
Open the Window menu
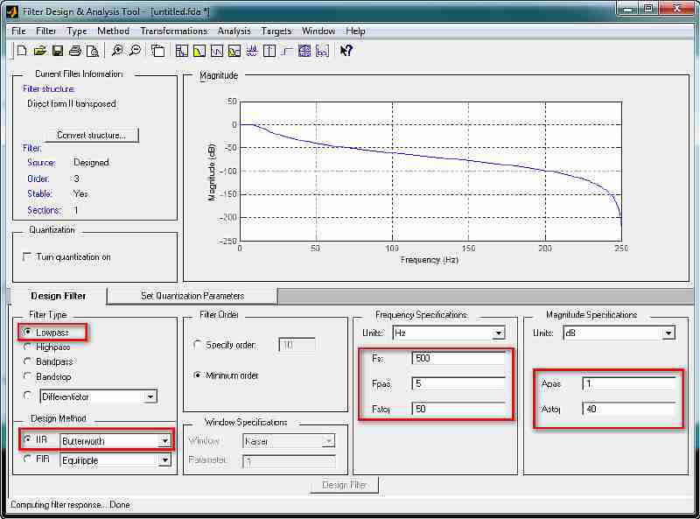coord(318,31)
